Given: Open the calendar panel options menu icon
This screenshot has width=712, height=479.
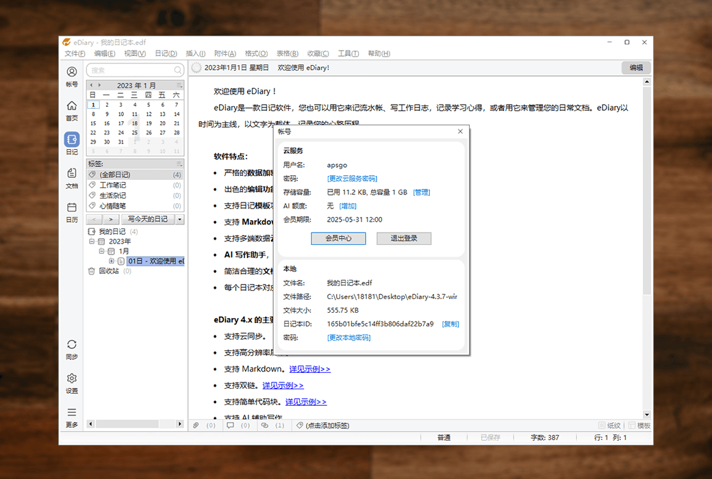Looking at the screenshot, I should click(x=179, y=85).
